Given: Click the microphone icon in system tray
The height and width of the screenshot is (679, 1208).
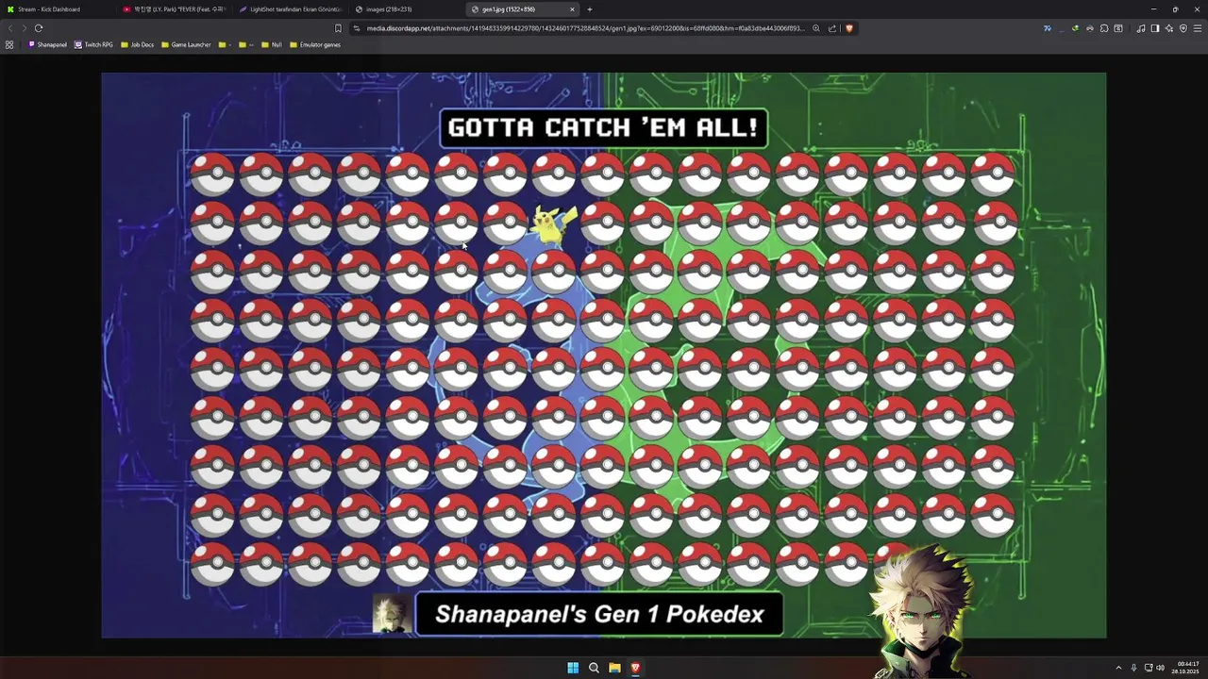Looking at the screenshot, I should coord(1134,668).
